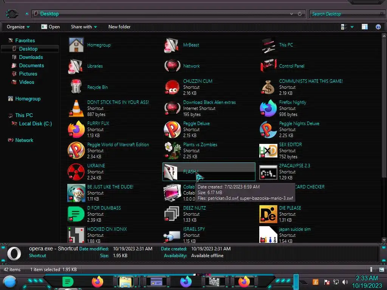
Task: Select the SEX EDITOR hex editor icon
Action: 268,151
